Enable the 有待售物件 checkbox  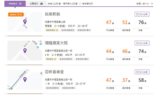80,4
